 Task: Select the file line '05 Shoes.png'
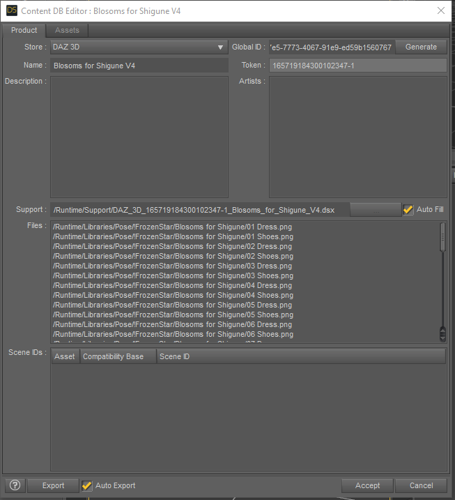[173, 315]
